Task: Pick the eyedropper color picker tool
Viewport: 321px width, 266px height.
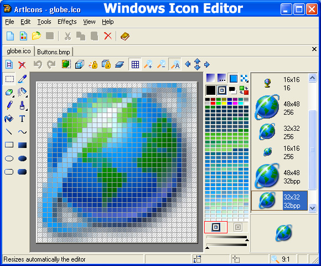Action: (x=22, y=79)
